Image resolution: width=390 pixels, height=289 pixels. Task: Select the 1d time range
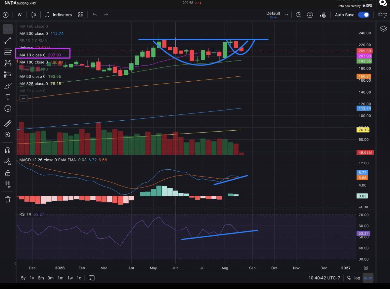point(79,278)
